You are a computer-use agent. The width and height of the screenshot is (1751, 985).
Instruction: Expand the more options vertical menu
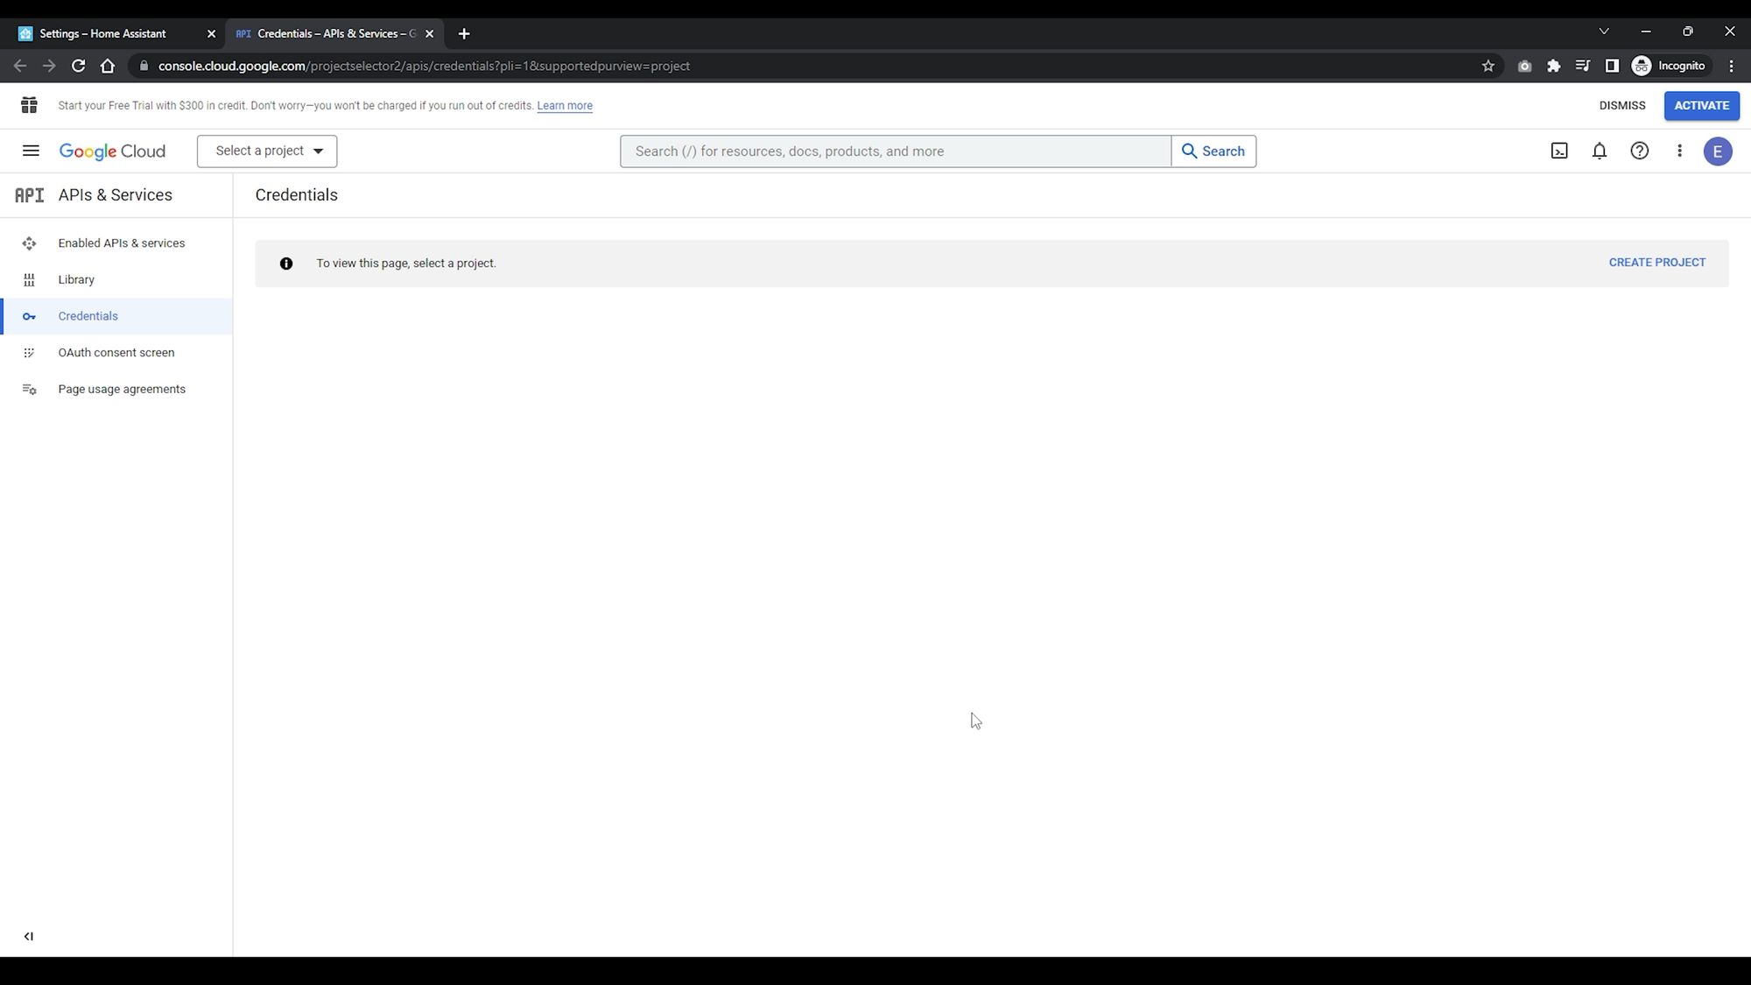point(1679,151)
